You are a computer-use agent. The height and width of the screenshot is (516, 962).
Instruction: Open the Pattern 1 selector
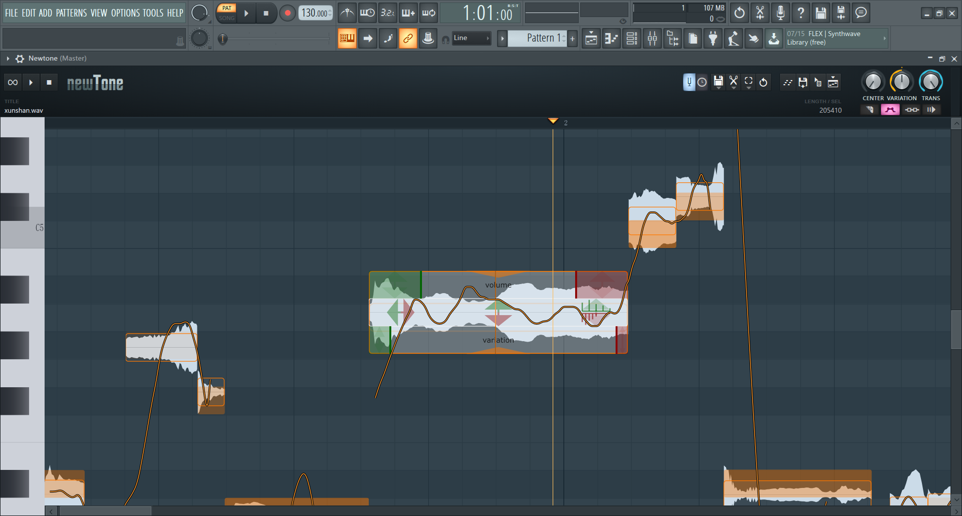pyautogui.click(x=538, y=38)
